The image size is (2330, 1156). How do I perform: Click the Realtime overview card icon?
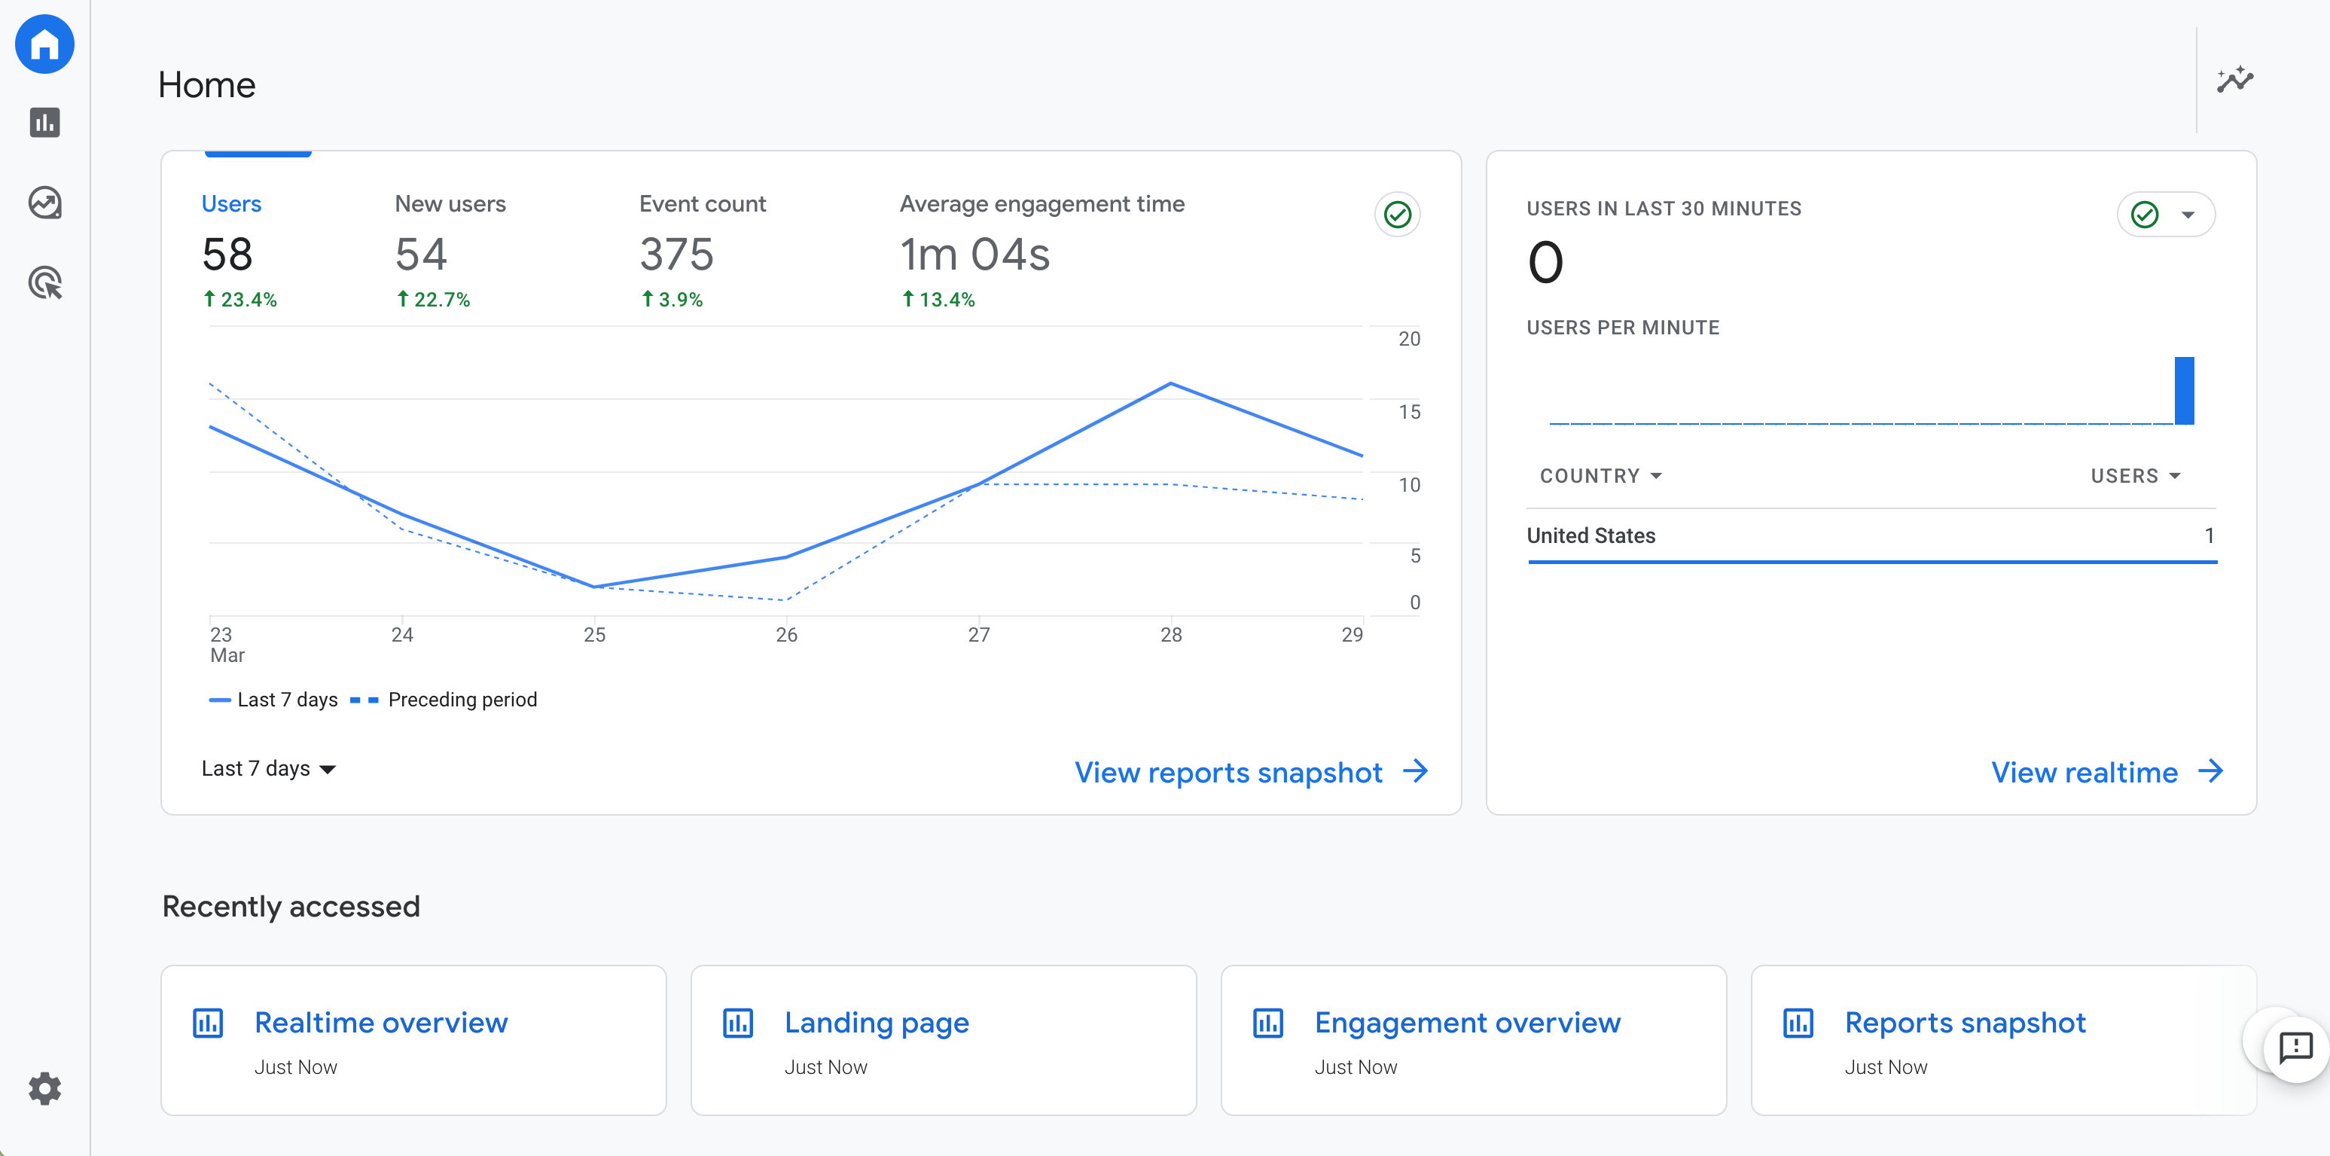[x=208, y=1023]
